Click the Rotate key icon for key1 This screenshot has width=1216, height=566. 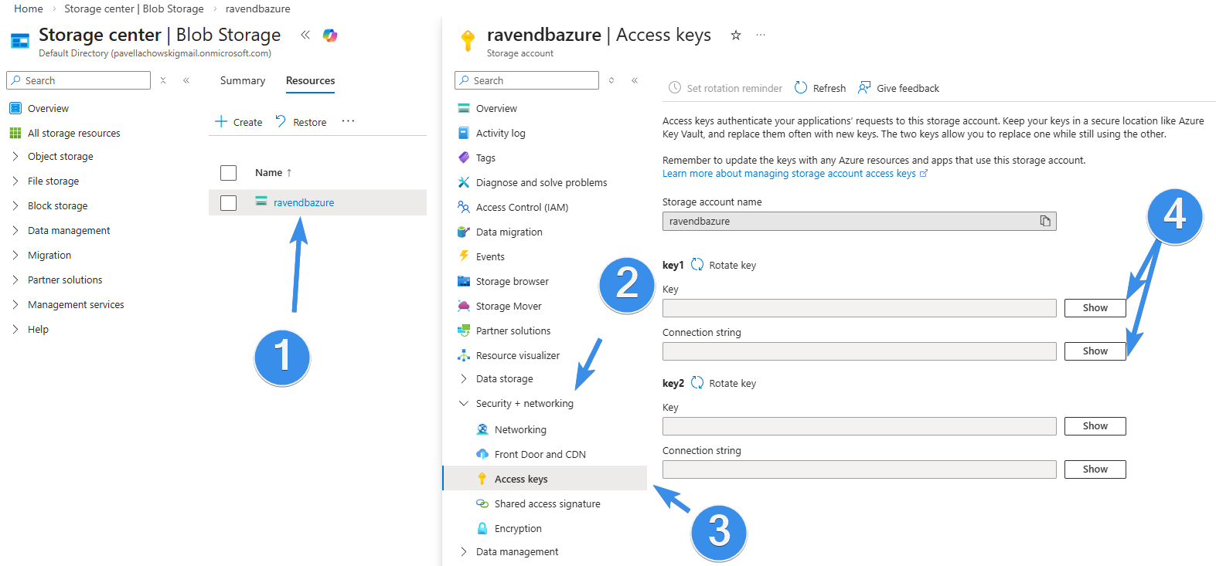tap(697, 265)
